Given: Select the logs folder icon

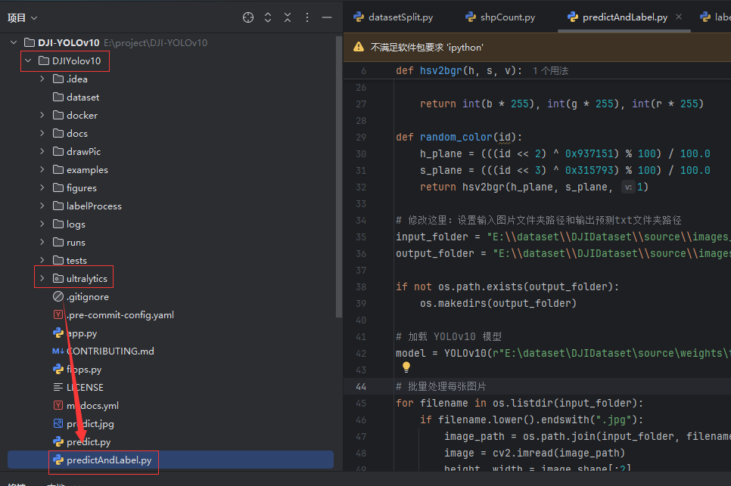Looking at the screenshot, I should tap(58, 224).
